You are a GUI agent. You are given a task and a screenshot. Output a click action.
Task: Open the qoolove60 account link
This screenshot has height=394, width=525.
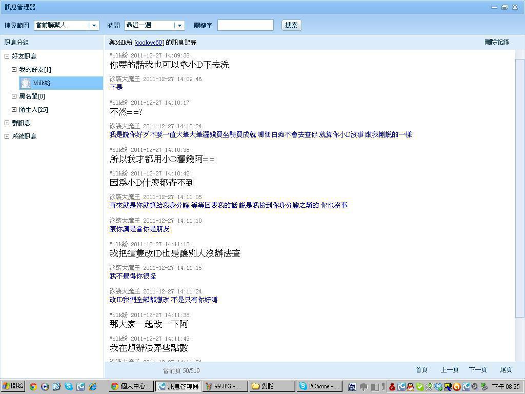click(x=149, y=43)
